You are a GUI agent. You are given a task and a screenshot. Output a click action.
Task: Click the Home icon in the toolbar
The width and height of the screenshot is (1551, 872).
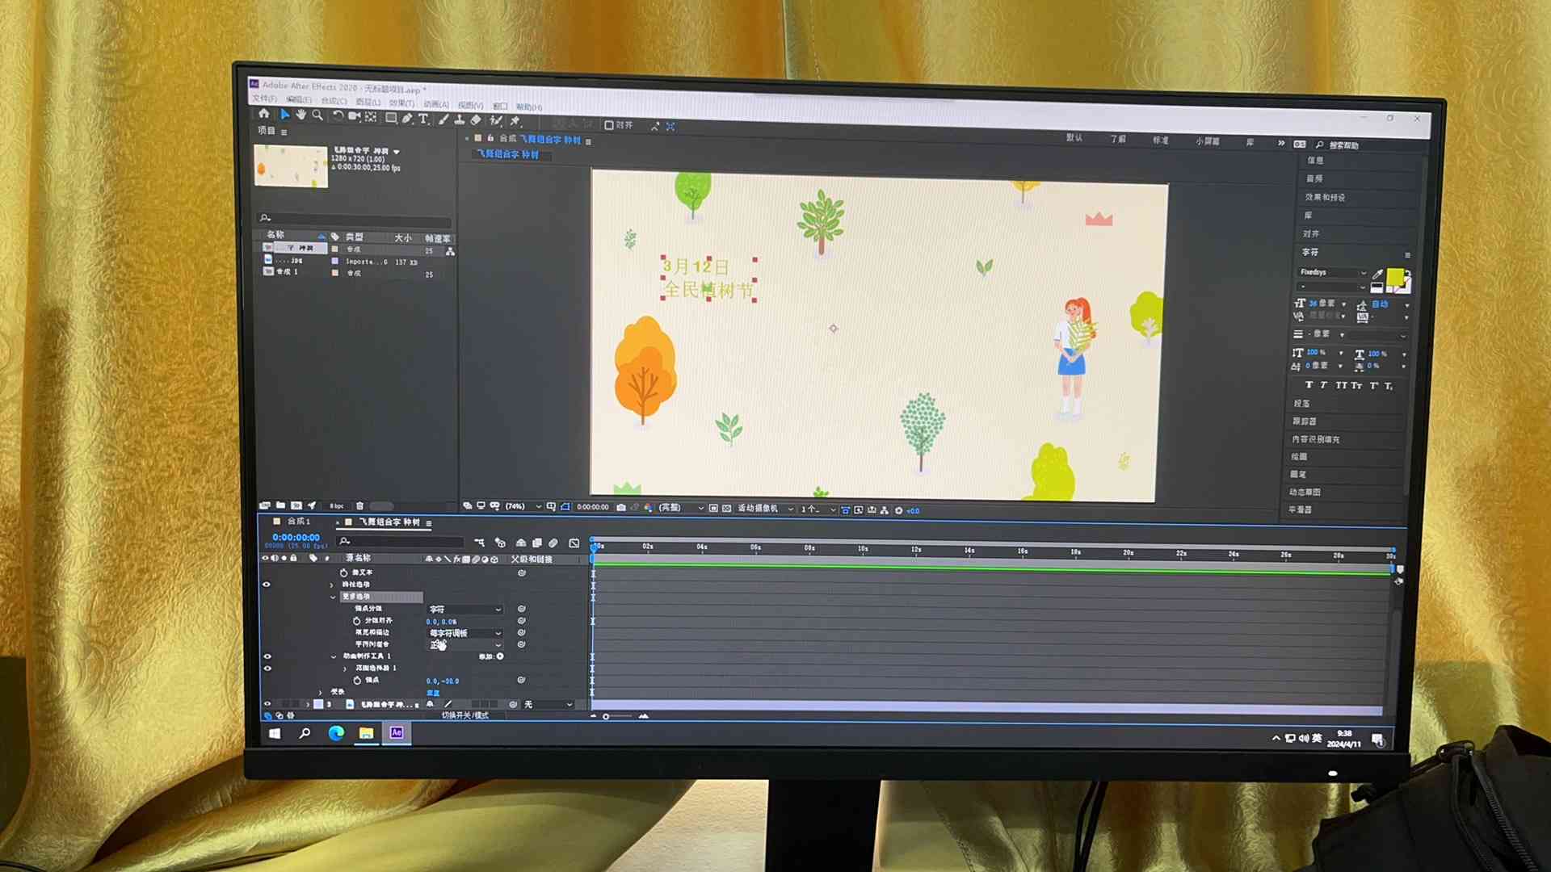click(x=264, y=115)
